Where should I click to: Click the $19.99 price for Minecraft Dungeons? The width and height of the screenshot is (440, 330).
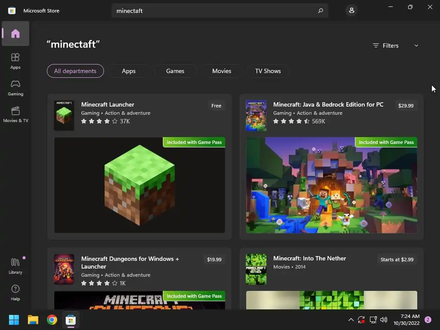[x=214, y=259]
